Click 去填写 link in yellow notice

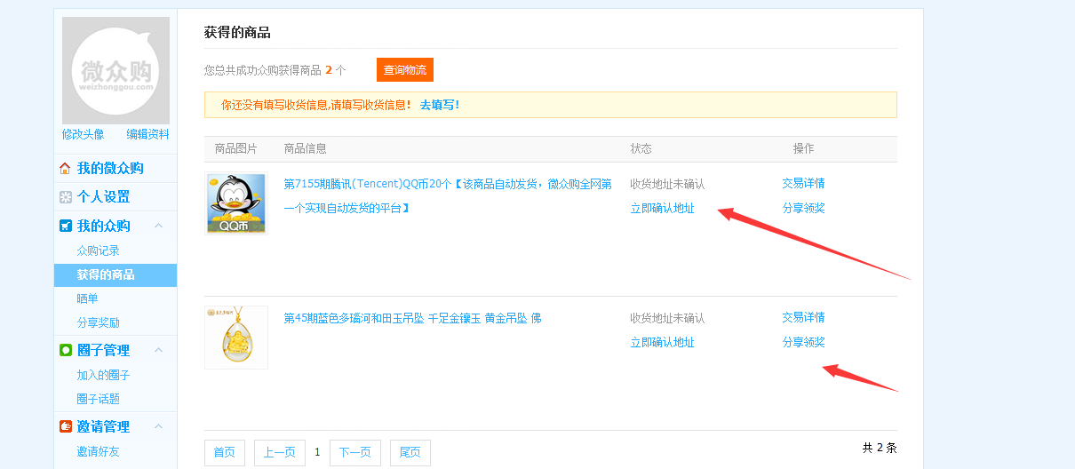[x=440, y=105]
